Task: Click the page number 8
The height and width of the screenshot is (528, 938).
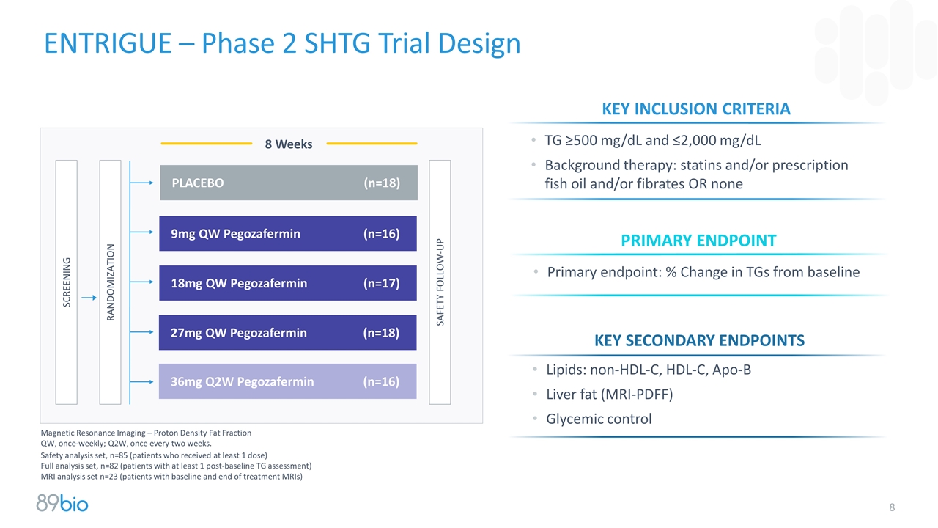Action: point(893,507)
